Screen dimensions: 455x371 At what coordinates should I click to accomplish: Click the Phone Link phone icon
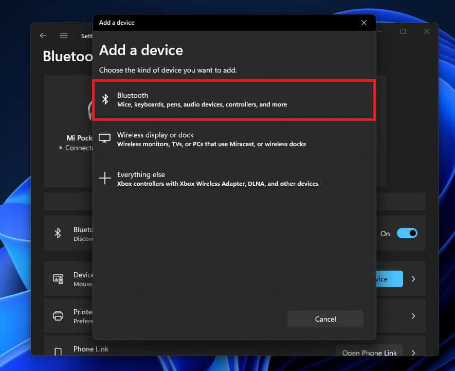click(x=58, y=351)
